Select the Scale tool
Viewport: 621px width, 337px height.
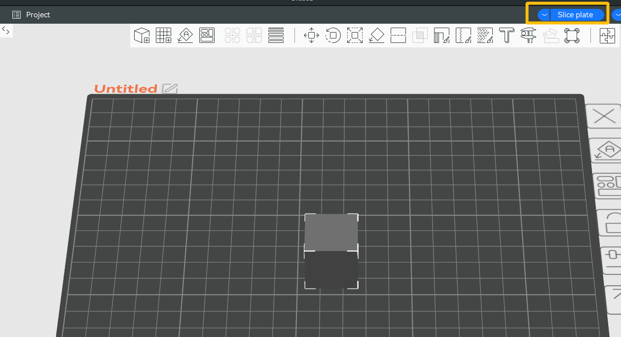(355, 36)
